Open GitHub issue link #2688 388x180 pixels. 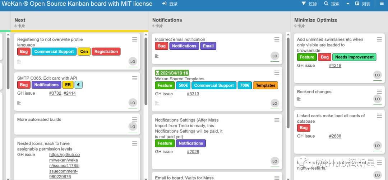click(x=335, y=136)
